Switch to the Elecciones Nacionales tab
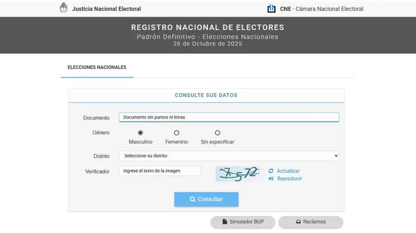 coord(97,67)
